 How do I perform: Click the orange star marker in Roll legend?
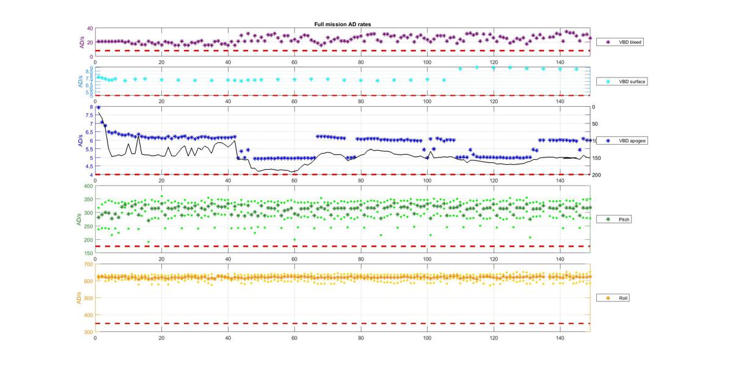click(x=608, y=298)
